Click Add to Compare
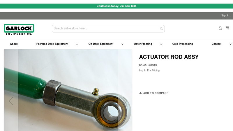This screenshot has height=131, width=233. click(154, 93)
